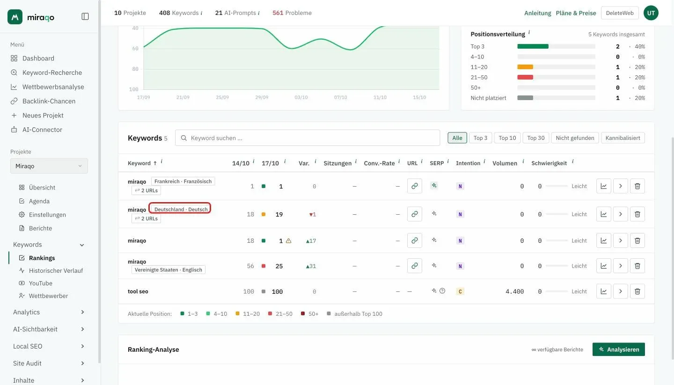Screen dimensions: 674x385
Task: Delete the tool seo keyword
Action: coord(637,291)
